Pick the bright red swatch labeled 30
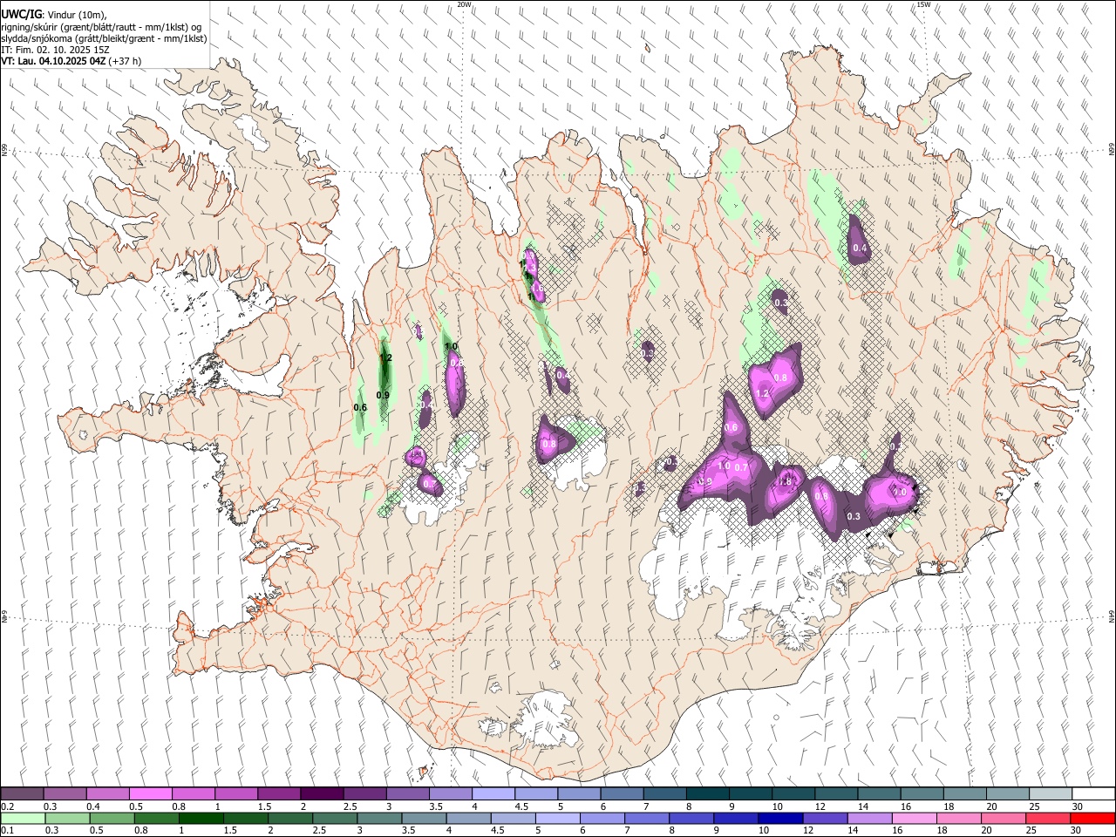The width and height of the screenshot is (1116, 837). click(x=1093, y=818)
